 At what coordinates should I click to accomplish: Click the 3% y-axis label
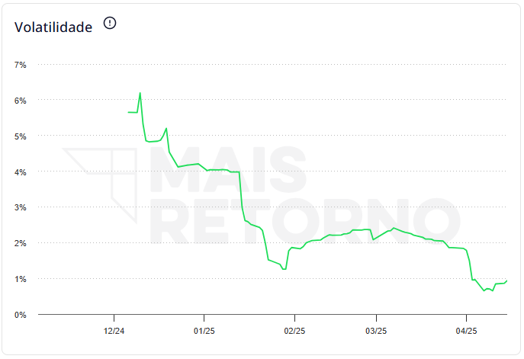click(21, 207)
